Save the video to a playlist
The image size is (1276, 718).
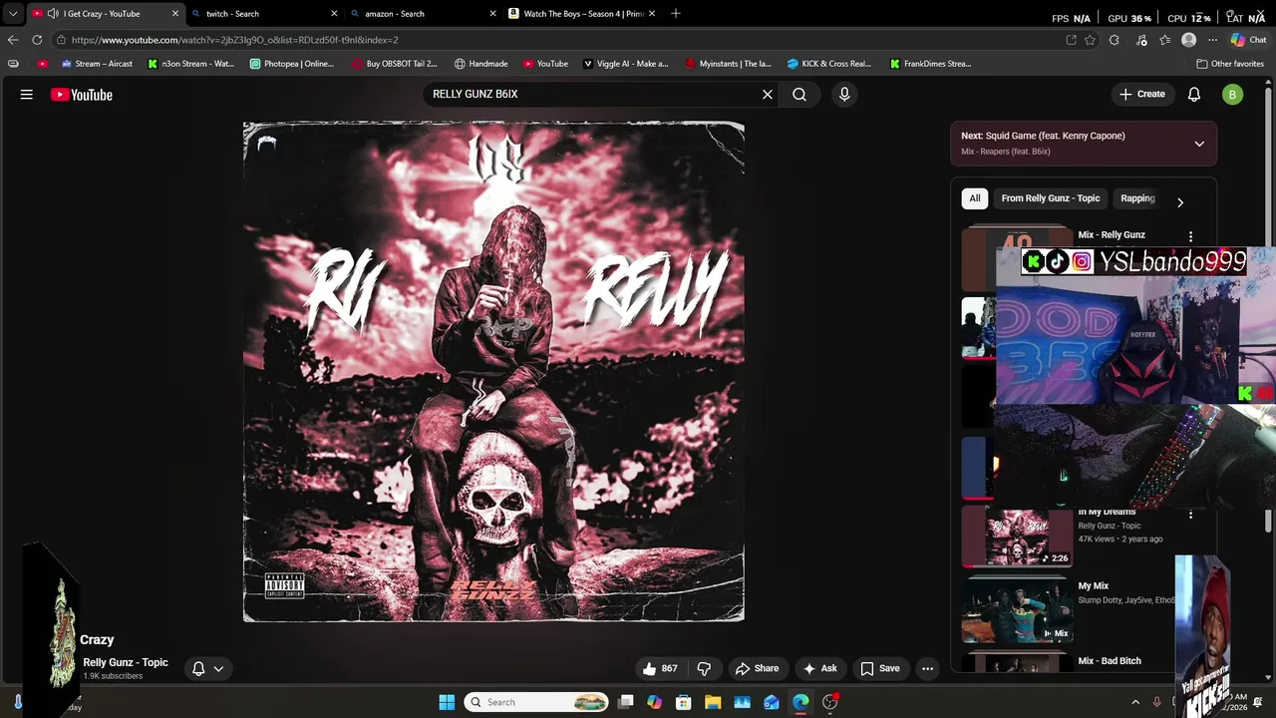tap(880, 669)
